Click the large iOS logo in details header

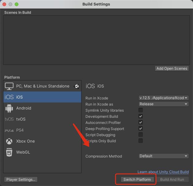(x=90, y=86)
